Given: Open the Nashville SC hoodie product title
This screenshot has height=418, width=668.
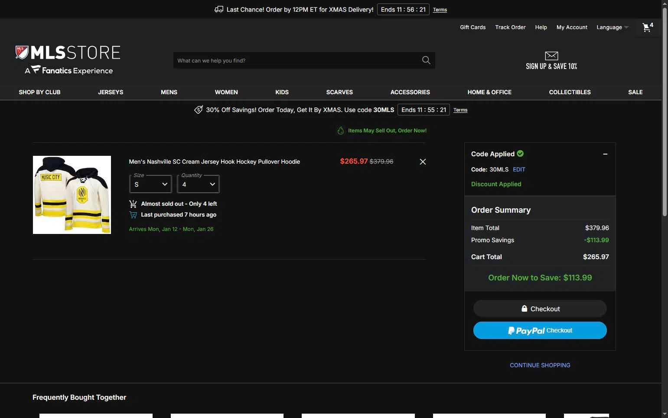Looking at the screenshot, I should click(x=215, y=161).
